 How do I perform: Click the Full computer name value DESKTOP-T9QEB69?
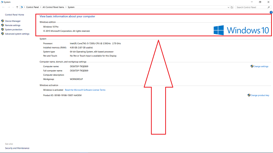pyautogui.click(x=79, y=71)
